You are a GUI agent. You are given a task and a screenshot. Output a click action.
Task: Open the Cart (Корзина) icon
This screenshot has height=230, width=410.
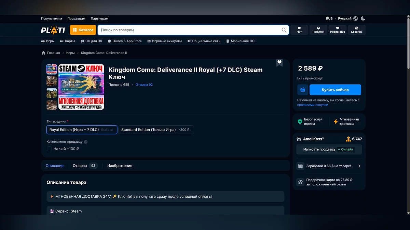point(357,30)
